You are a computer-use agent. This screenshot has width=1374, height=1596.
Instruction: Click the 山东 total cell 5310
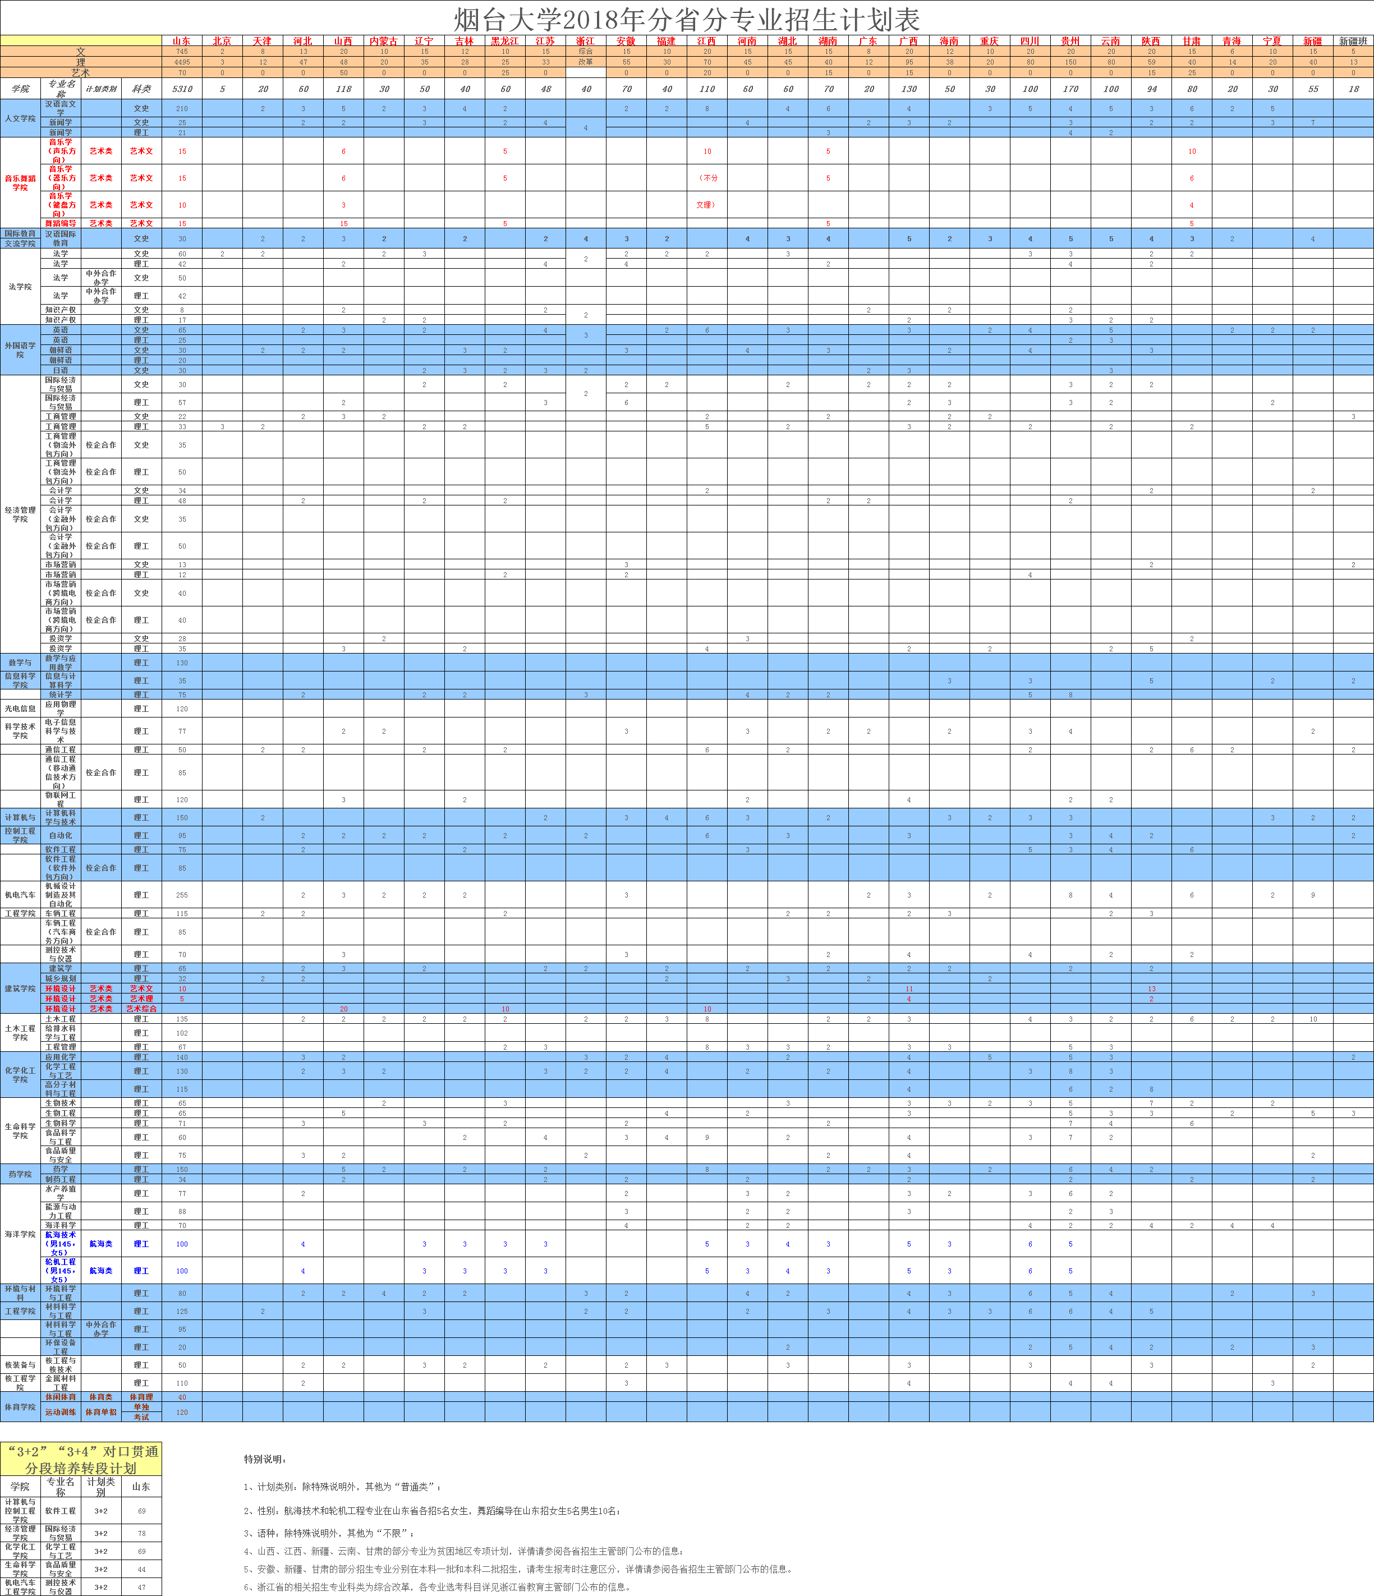(x=182, y=89)
